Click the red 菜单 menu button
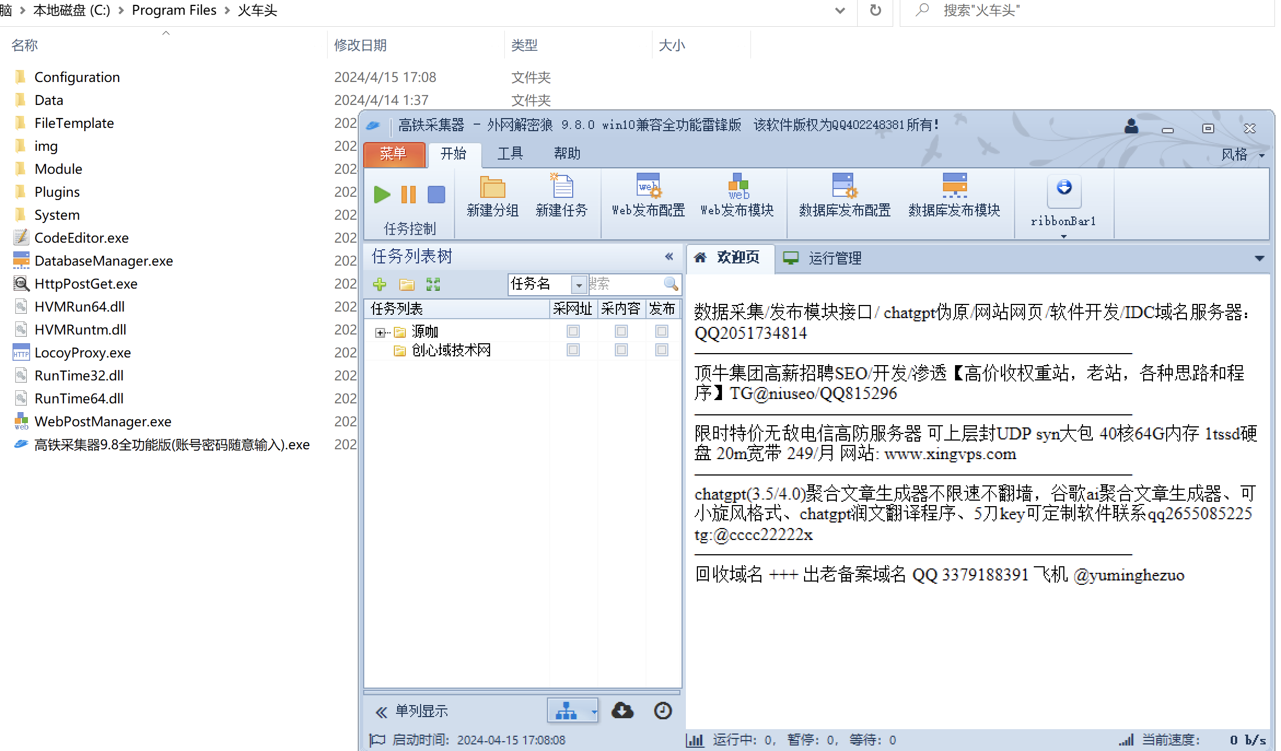 coord(393,154)
